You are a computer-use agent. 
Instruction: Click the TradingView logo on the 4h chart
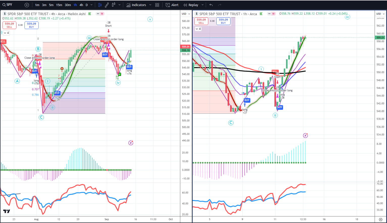tap(7, 211)
